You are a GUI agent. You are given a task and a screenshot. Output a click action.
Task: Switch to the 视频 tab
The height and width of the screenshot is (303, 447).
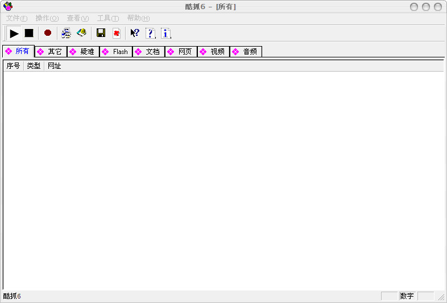[x=213, y=52]
